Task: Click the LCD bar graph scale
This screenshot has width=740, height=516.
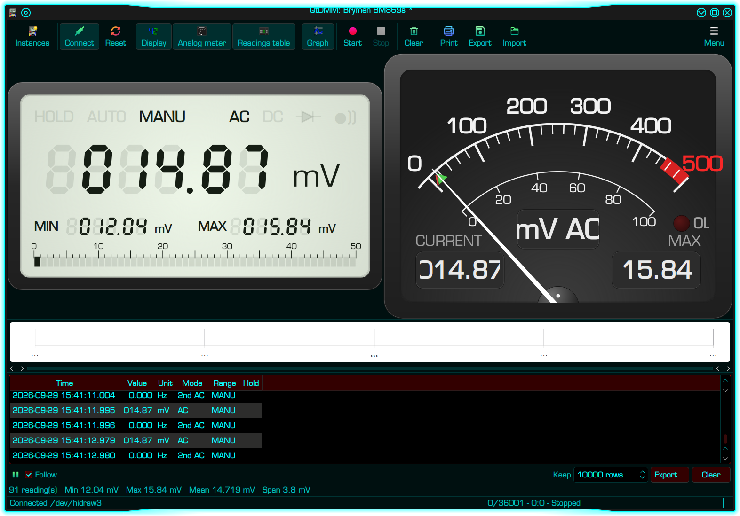Action: coord(195,255)
